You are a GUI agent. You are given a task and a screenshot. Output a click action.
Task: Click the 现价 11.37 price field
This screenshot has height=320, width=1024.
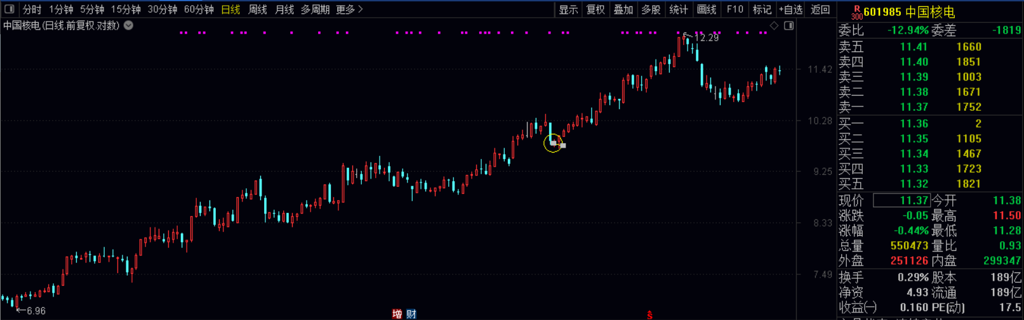901,200
